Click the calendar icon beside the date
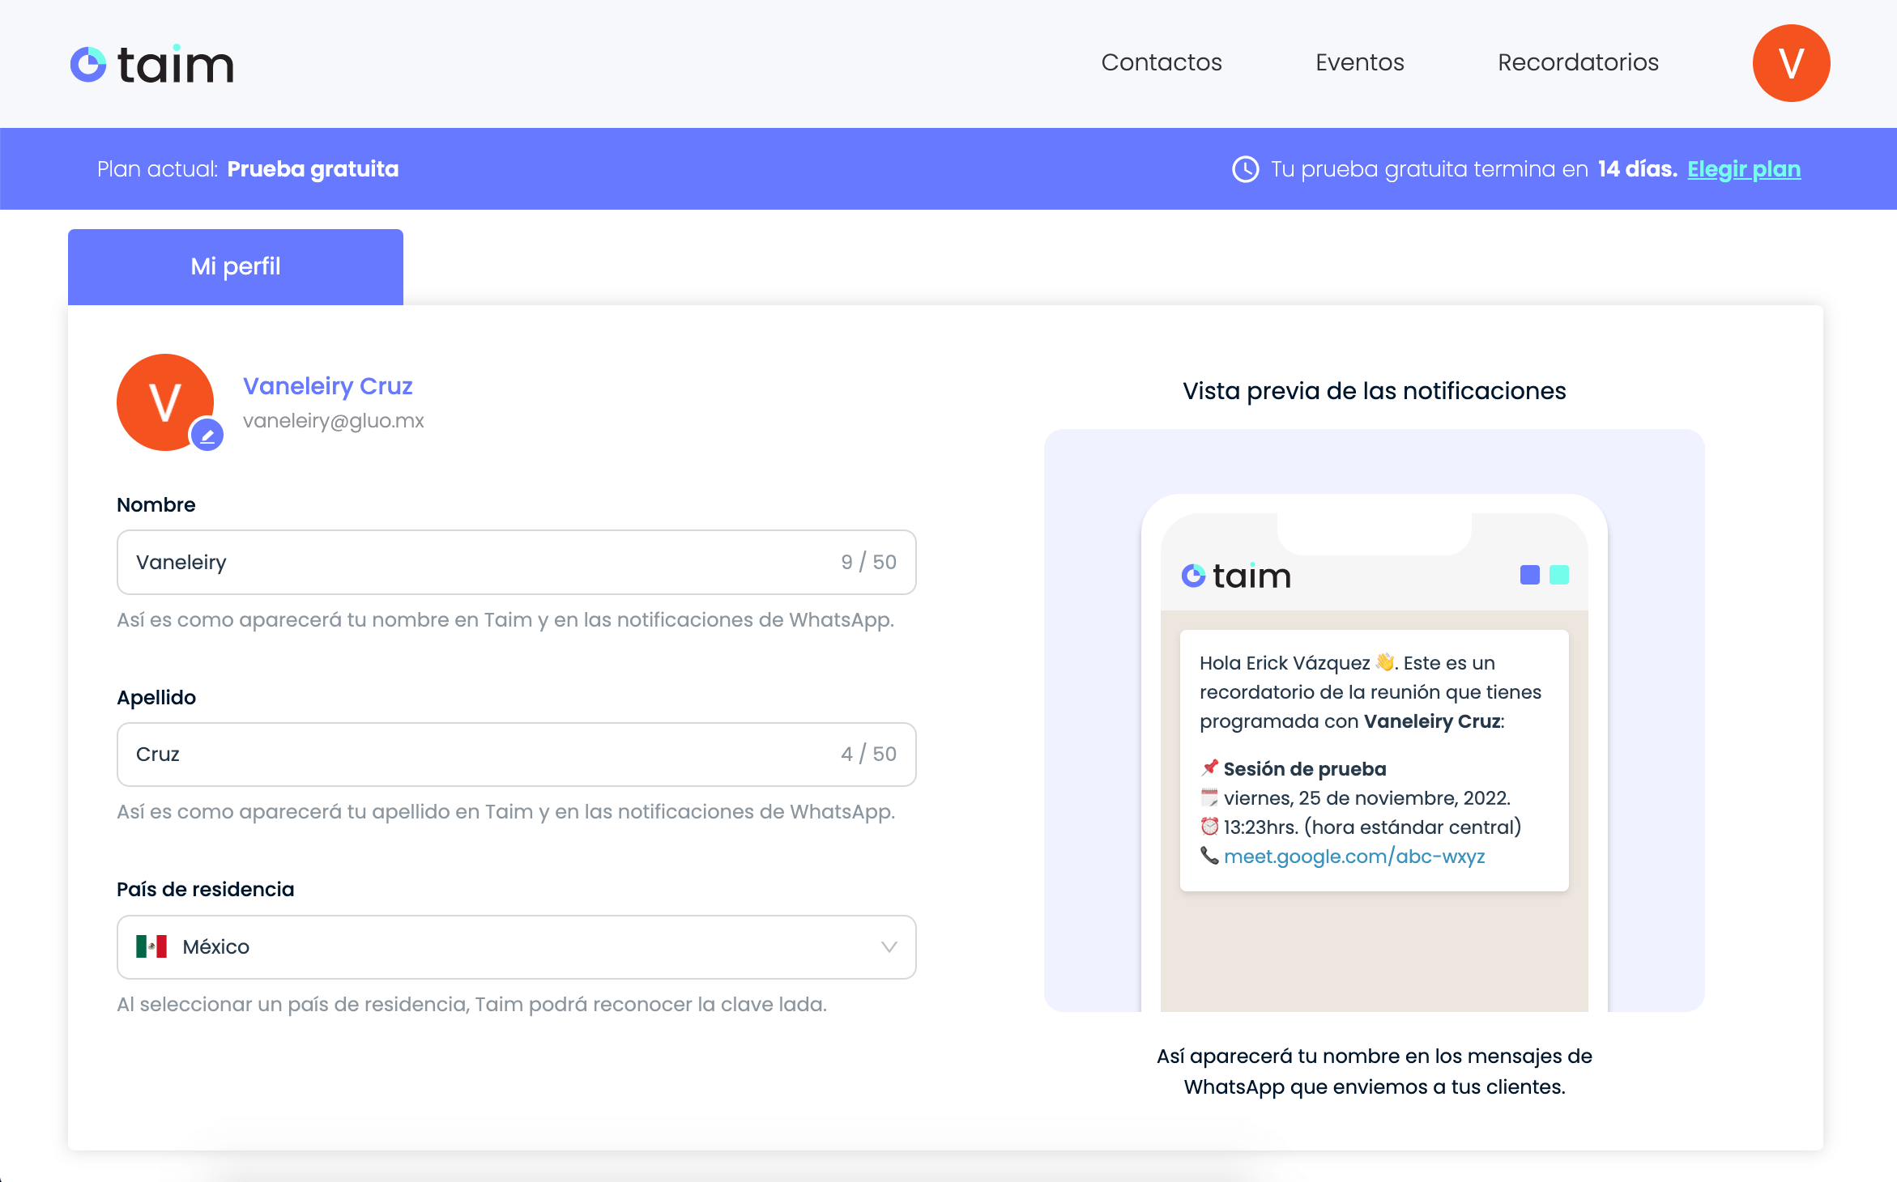Screen dimensions: 1897x1182 [1209, 797]
